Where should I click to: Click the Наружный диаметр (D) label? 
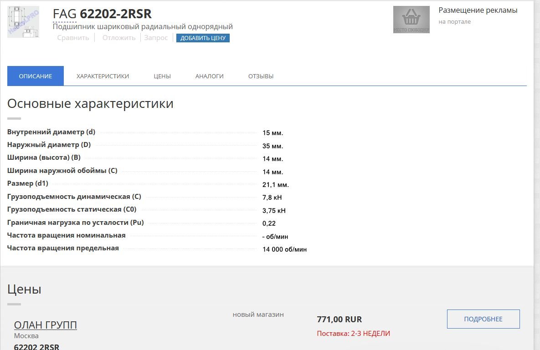click(49, 145)
